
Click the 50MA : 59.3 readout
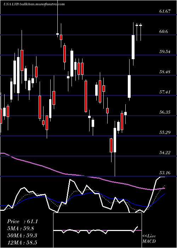(x=22, y=235)
